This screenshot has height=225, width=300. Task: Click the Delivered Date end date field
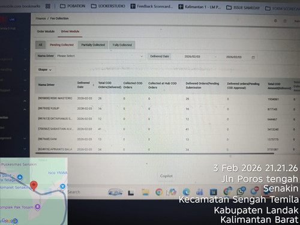point(233,57)
